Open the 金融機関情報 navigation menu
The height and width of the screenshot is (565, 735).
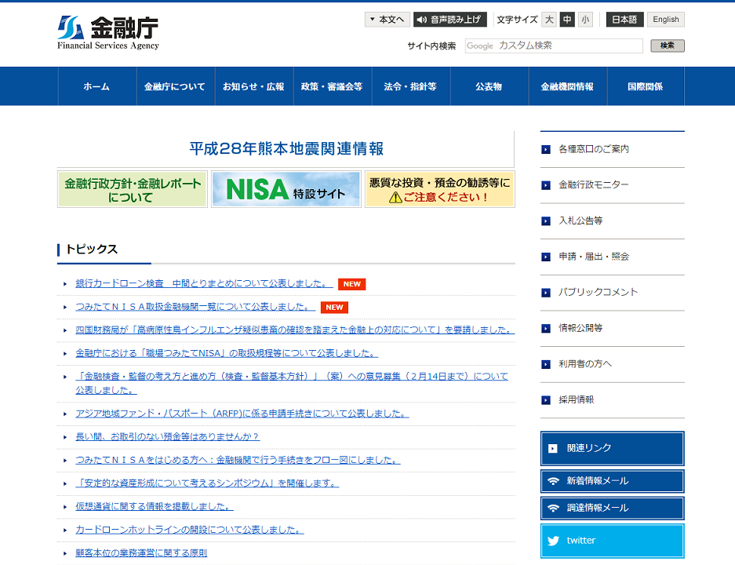tap(568, 86)
